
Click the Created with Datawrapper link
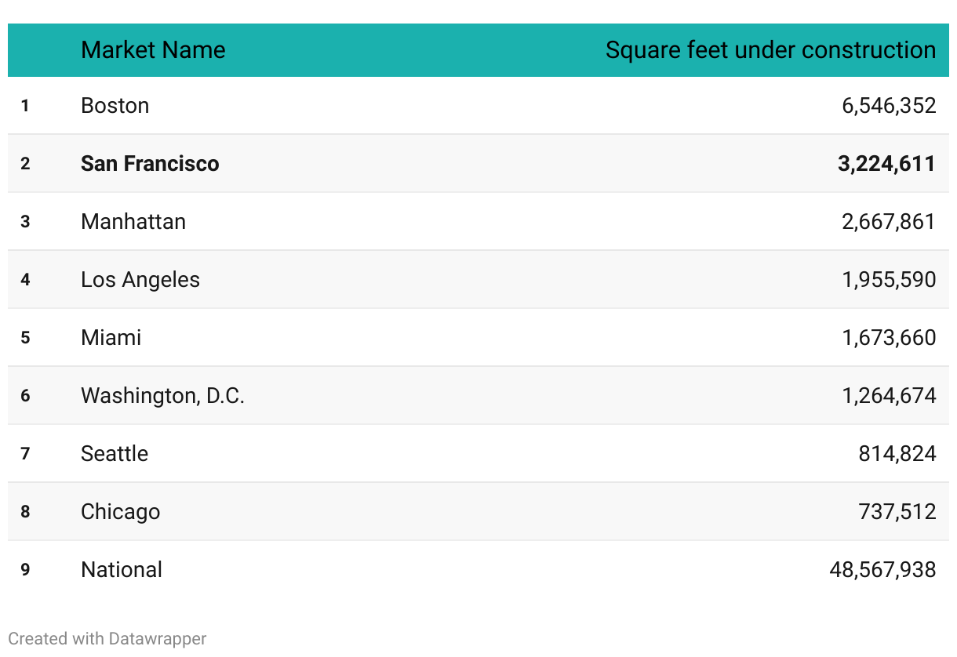[107, 639]
